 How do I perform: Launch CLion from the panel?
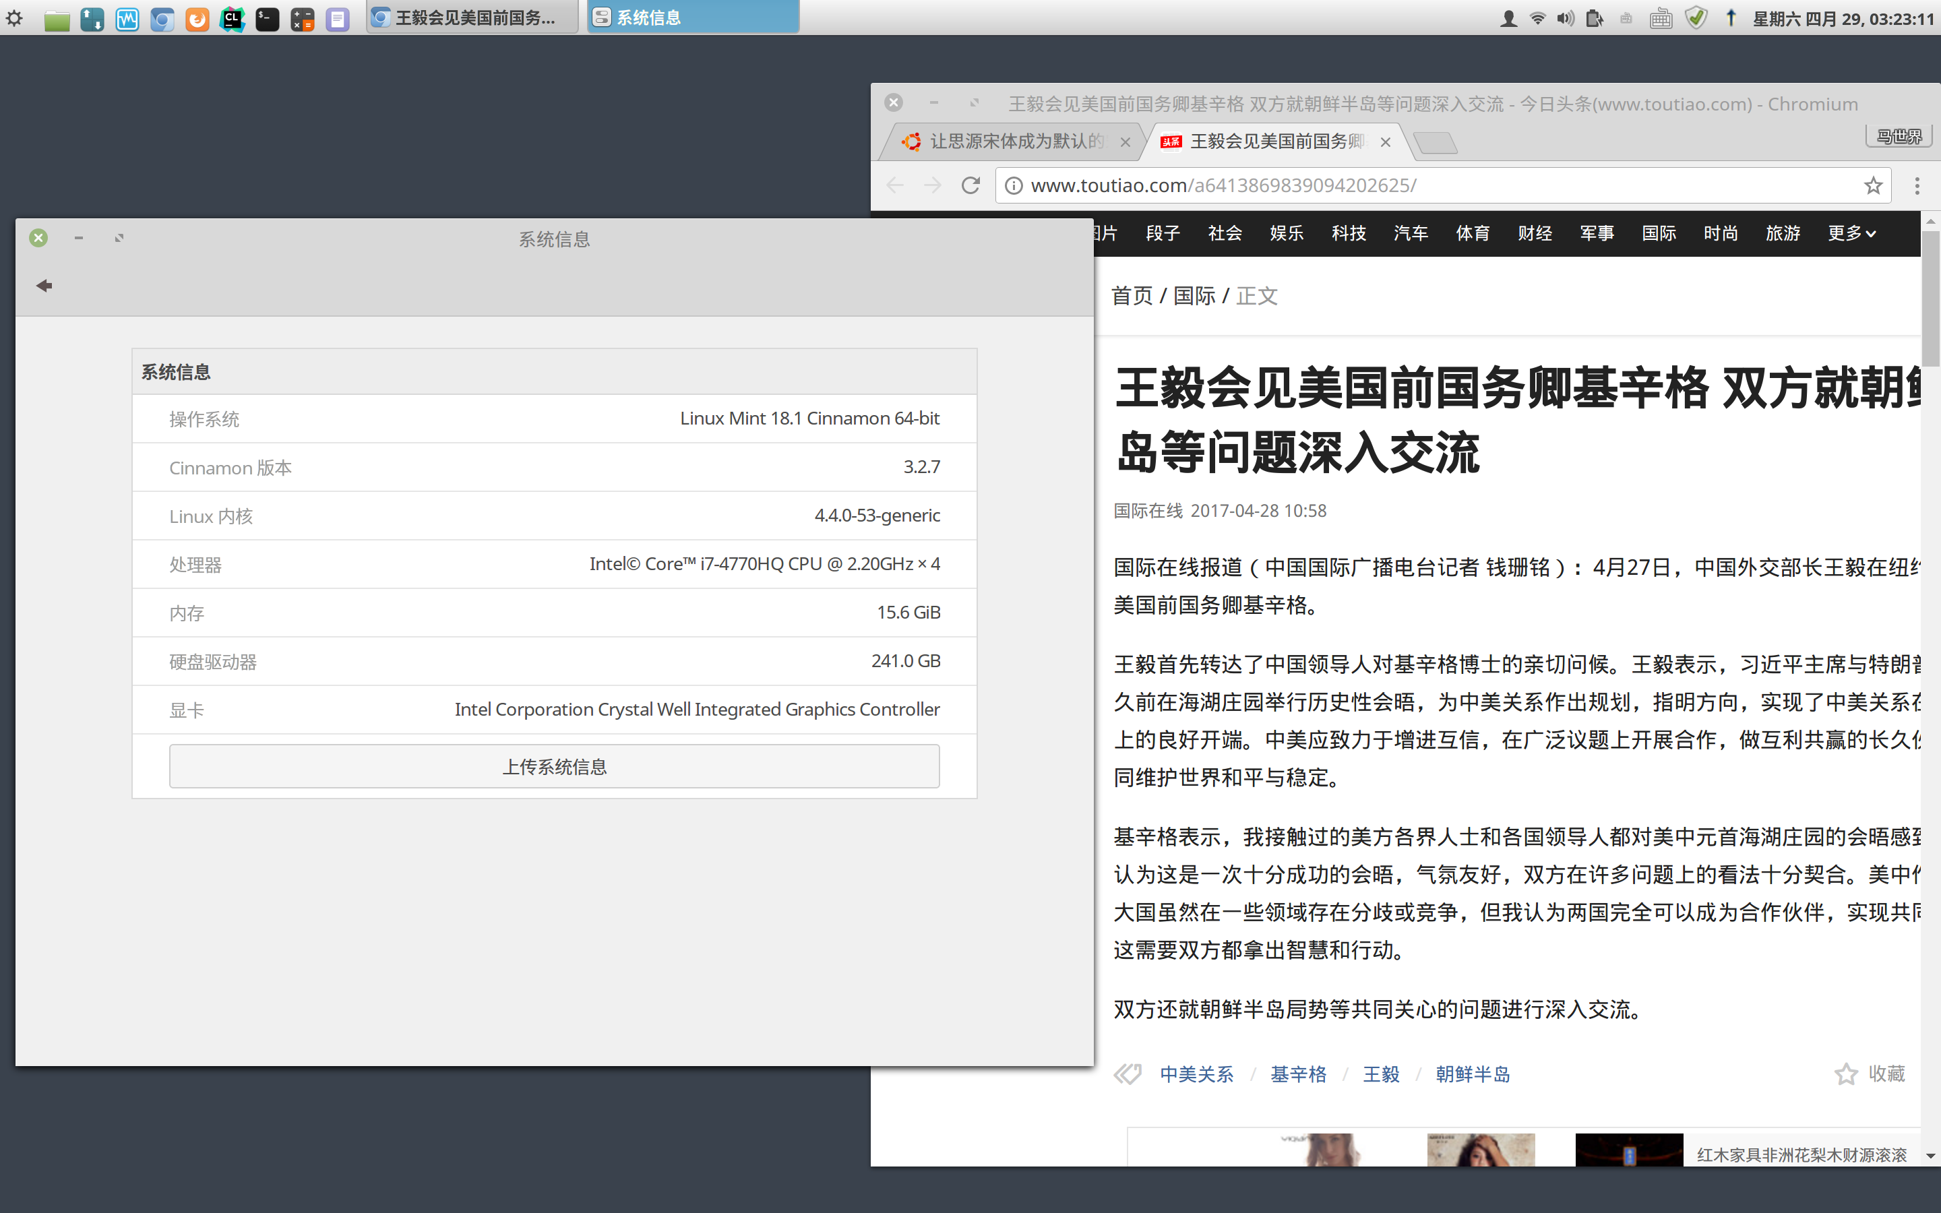(232, 20)
